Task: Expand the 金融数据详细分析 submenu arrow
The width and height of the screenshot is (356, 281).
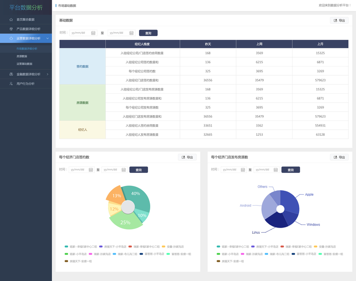Action: coord(47,74)
